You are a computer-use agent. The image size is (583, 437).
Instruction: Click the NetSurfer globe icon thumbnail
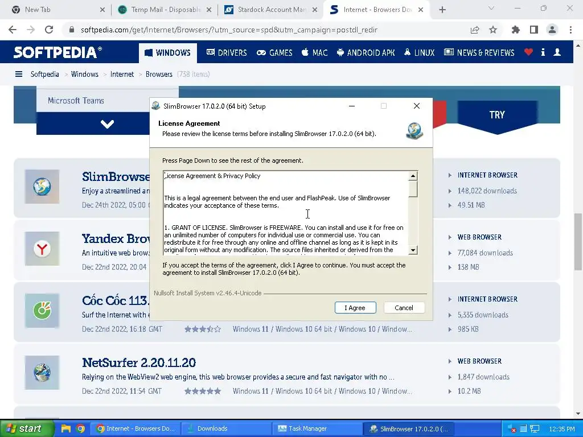tap(42, 373)
